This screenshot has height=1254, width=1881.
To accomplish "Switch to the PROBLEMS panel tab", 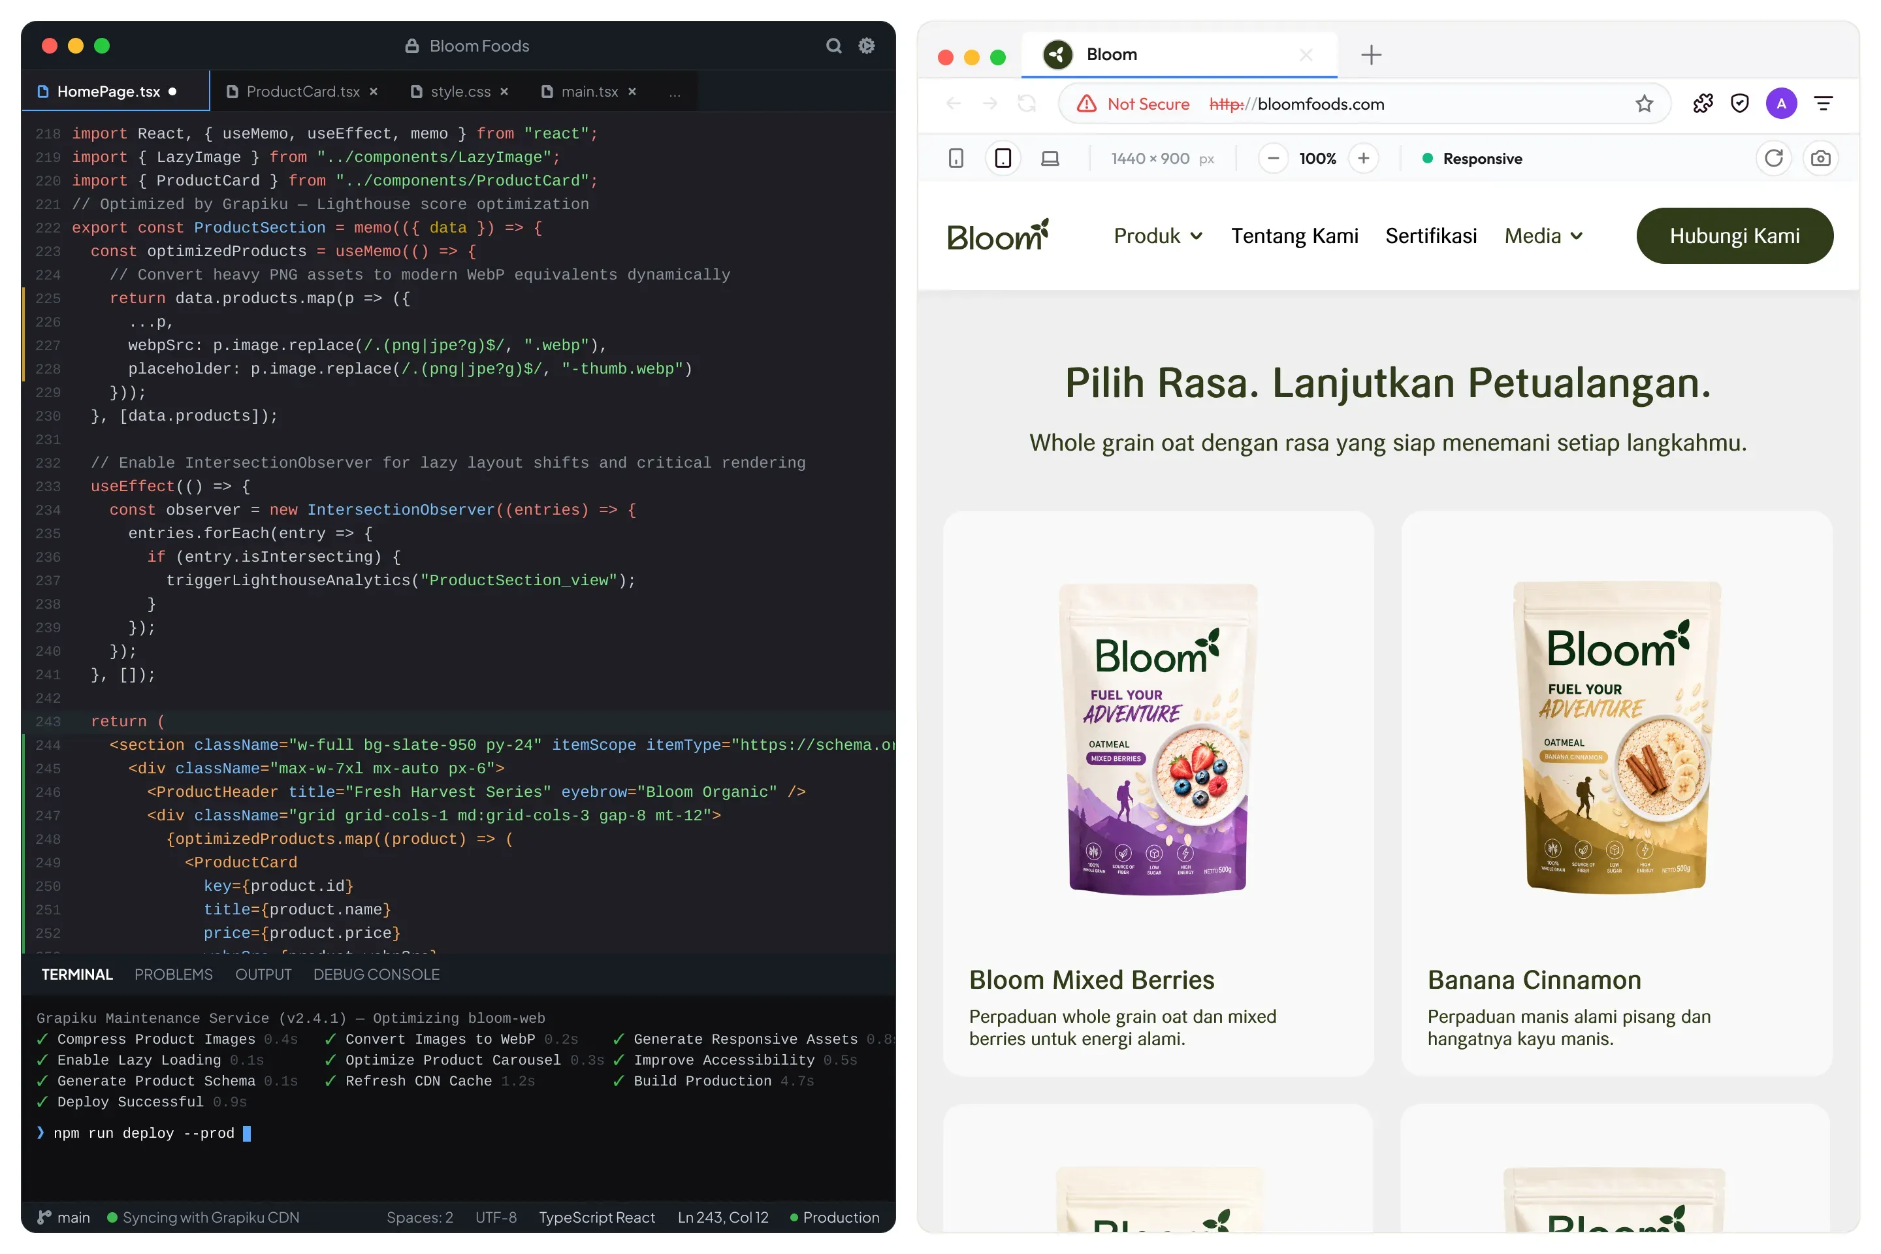I will point(174,974).
